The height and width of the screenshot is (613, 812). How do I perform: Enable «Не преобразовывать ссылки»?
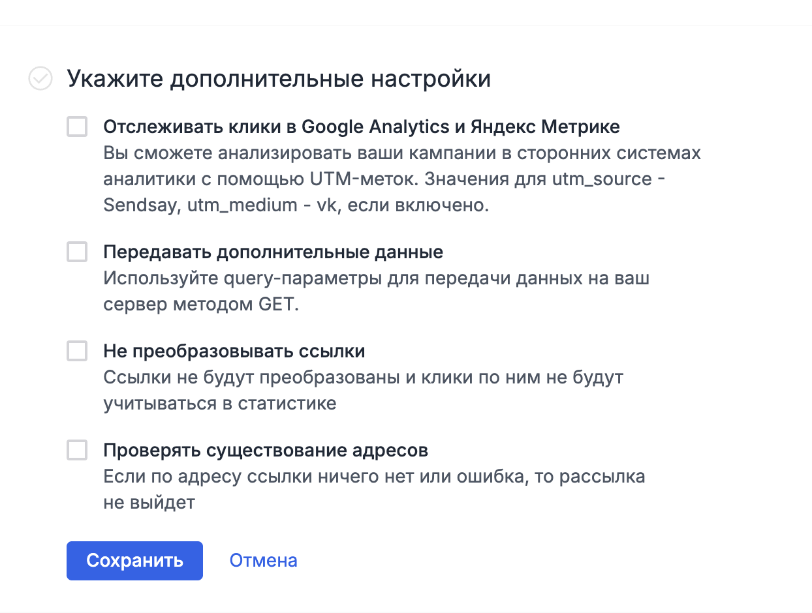coord(76,351)
